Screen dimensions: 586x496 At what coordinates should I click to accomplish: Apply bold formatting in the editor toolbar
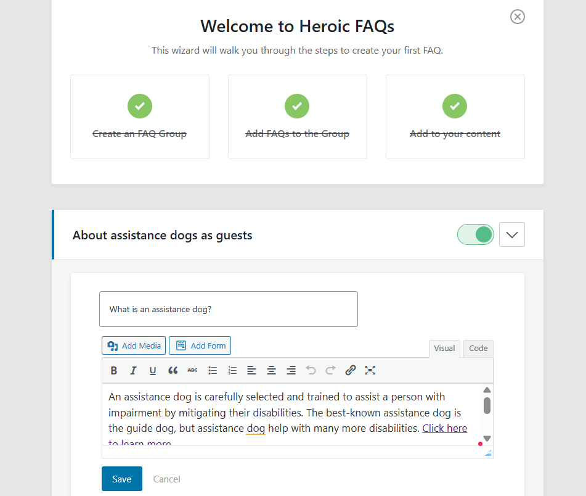point(114,370)
